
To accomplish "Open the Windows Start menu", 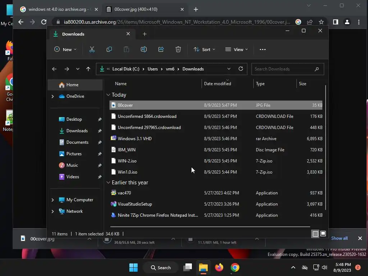I will pos(134,267).
